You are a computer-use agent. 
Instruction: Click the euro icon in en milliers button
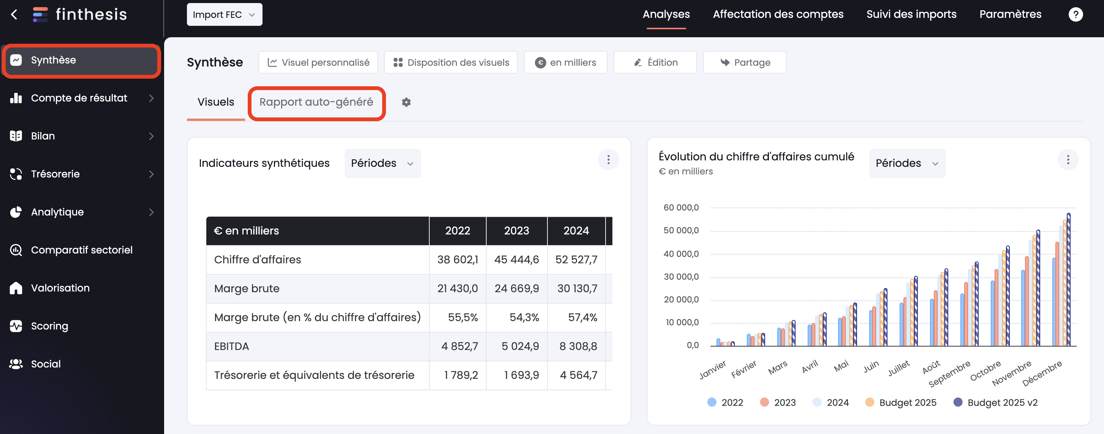[x=541, y=63]
